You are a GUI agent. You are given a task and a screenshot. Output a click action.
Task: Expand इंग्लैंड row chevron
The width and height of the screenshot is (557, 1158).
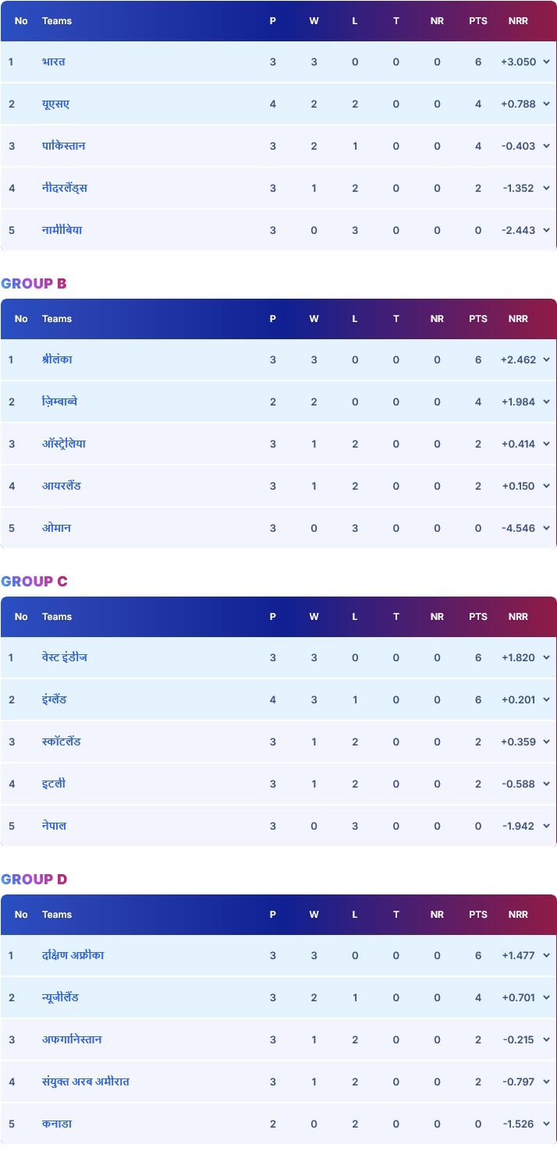tap(546, 699)
